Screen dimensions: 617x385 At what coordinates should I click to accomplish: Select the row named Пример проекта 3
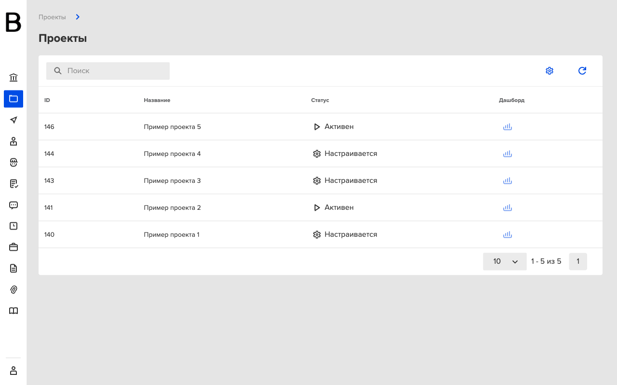[x=321, y=181]
